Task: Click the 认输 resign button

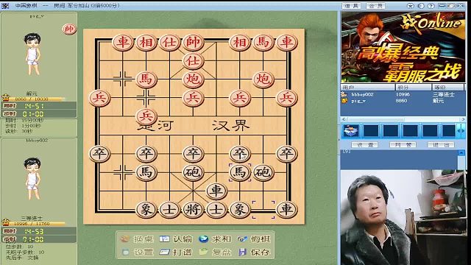Action: pos(176,239)
